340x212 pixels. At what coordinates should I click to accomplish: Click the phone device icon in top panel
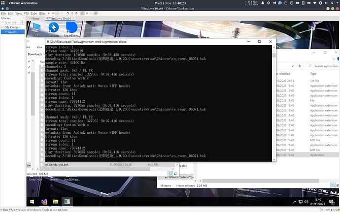[303, 3]
